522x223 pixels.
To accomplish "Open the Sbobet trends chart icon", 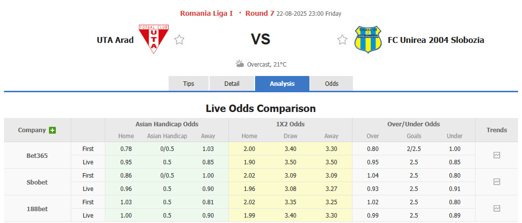I will click(496, 182).
